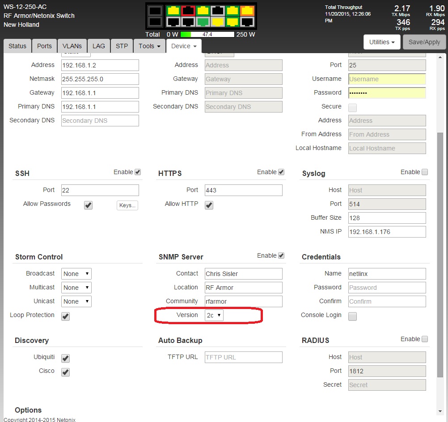Click the orange-bordered port in the top row
Image resolution: width=448 pixels, height=422 pixels.
[x=247, y=11]
